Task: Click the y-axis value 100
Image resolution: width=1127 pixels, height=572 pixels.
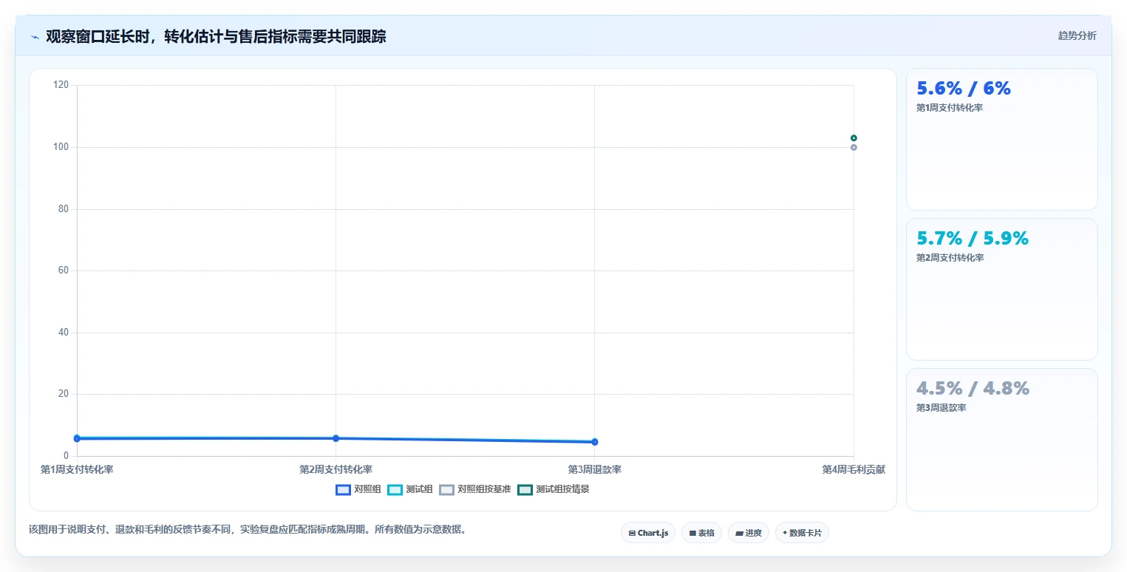Action: coord(61,147)
